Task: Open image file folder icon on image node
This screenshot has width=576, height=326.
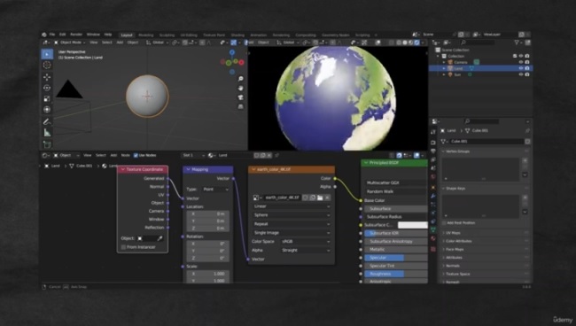Action: [320, 198]
